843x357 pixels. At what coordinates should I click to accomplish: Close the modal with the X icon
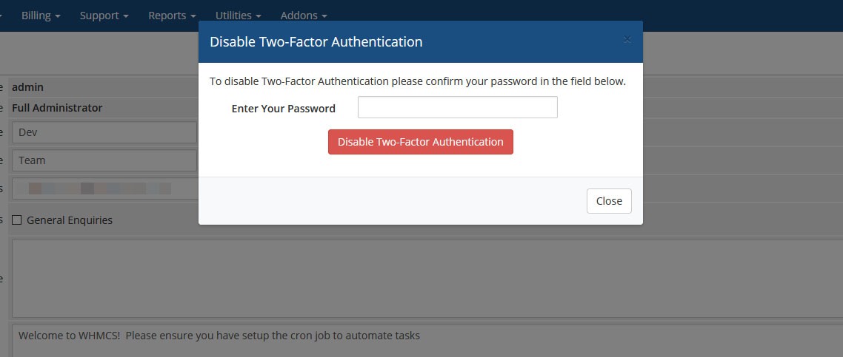(627, 39)
